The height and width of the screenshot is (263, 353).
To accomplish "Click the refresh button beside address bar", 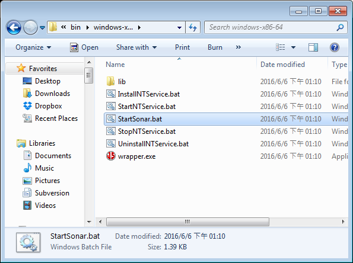I will (193, 27).
